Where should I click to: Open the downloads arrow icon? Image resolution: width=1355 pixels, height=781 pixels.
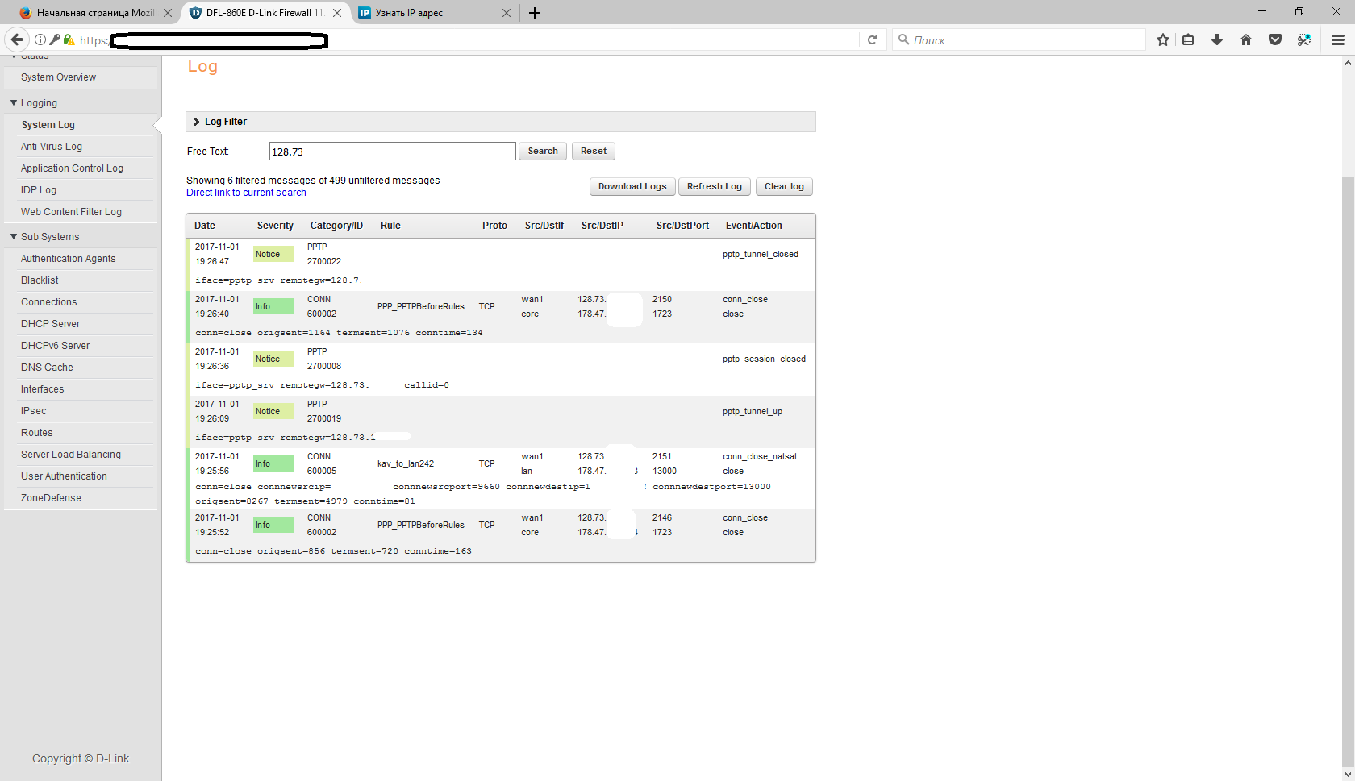1217,39
